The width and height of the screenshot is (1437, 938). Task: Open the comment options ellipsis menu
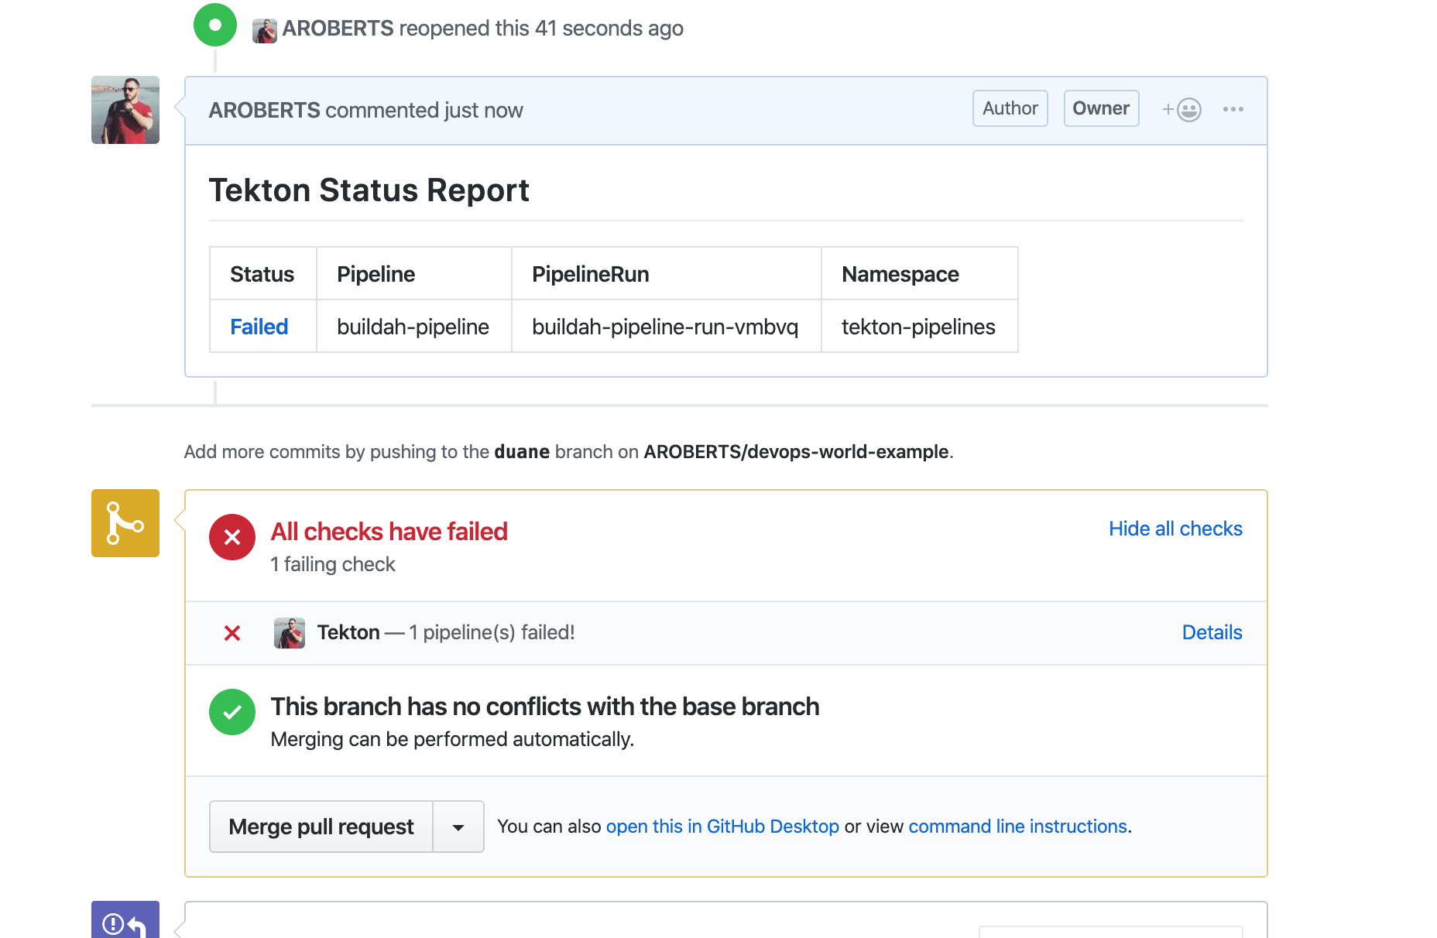point(1233,109)
